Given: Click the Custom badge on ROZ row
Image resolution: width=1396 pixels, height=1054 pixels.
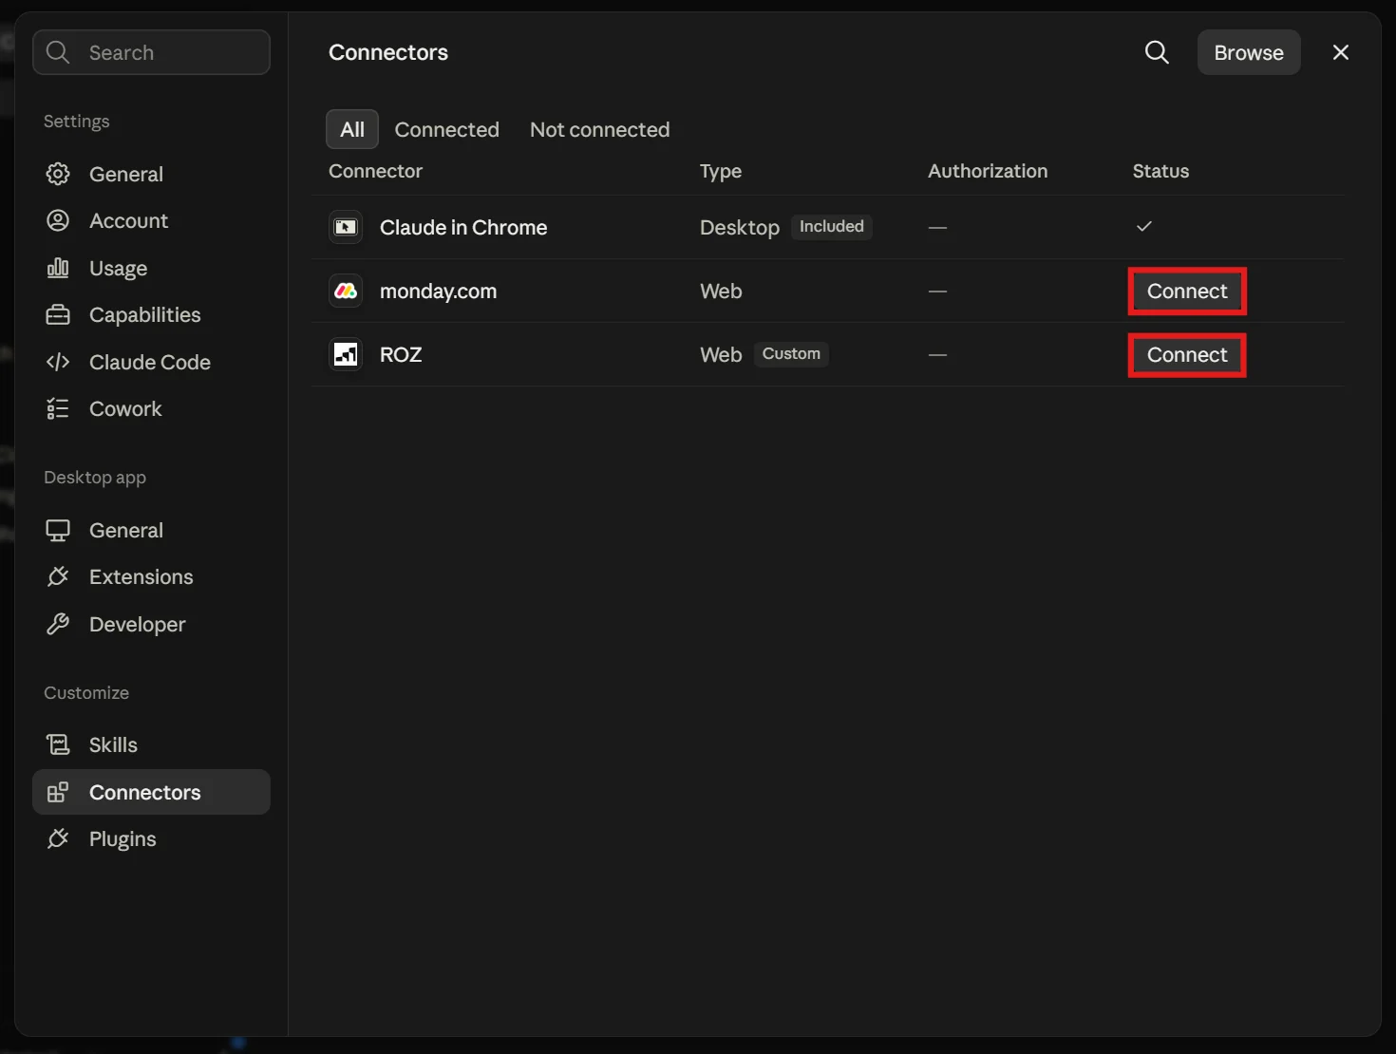Looking at the screenshot, I should coord(791,353).
